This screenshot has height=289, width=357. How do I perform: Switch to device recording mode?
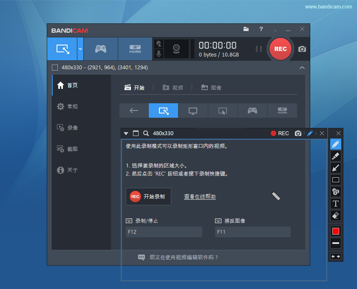[x=135, y=49]
